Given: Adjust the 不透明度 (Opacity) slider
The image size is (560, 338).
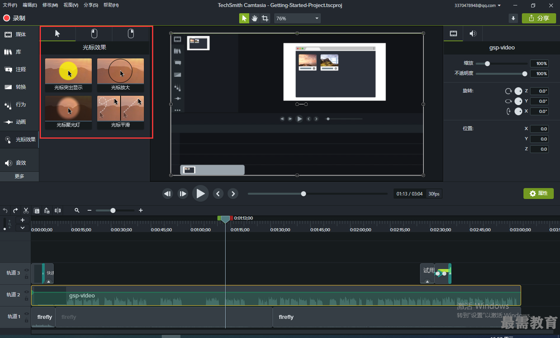Looking at the screenshot, I should [x=525, y=74].
